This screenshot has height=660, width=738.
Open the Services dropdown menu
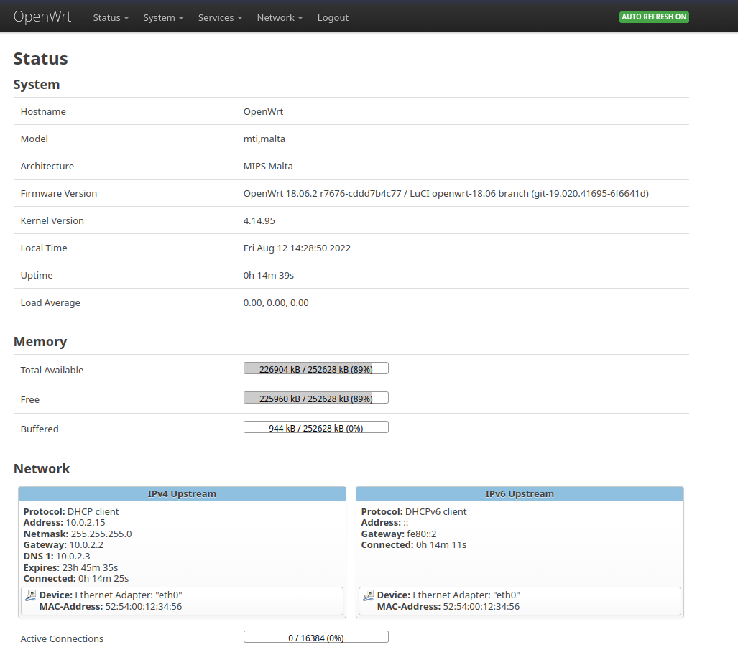point(220,17)
